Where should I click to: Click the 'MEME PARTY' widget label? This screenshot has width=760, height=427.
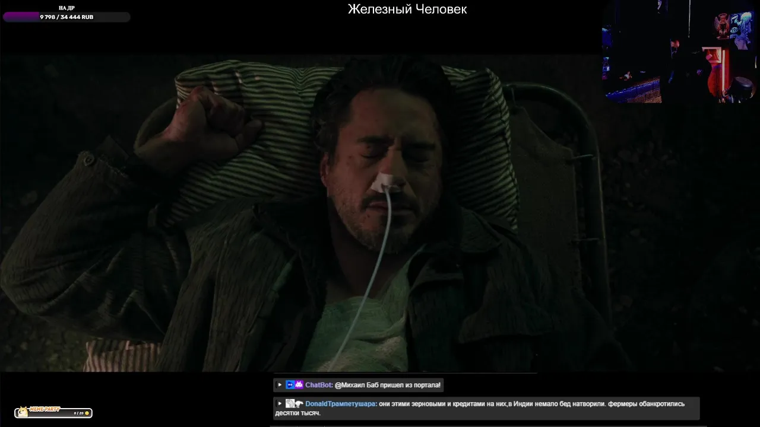pyautogui.click(x=45, y=409)
